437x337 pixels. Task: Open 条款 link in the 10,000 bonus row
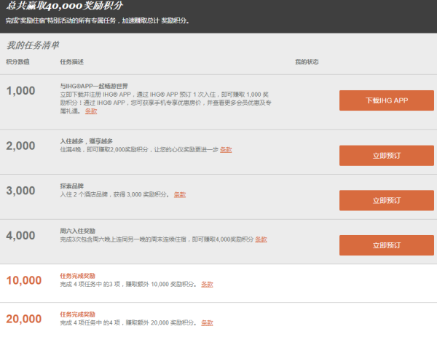207,284
